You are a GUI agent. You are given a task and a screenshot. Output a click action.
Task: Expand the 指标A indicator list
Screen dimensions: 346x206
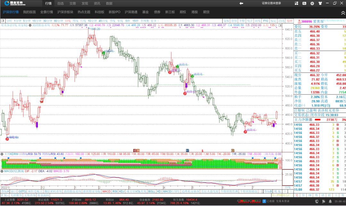[5, 191]
